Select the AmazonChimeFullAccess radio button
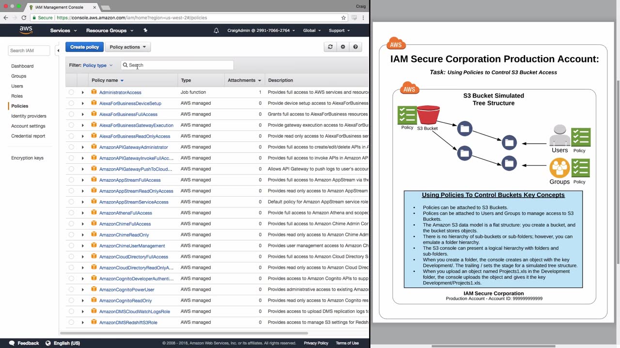Image resolution: width=620 pixels, height=348 pixels. click(x=71, y=224)
